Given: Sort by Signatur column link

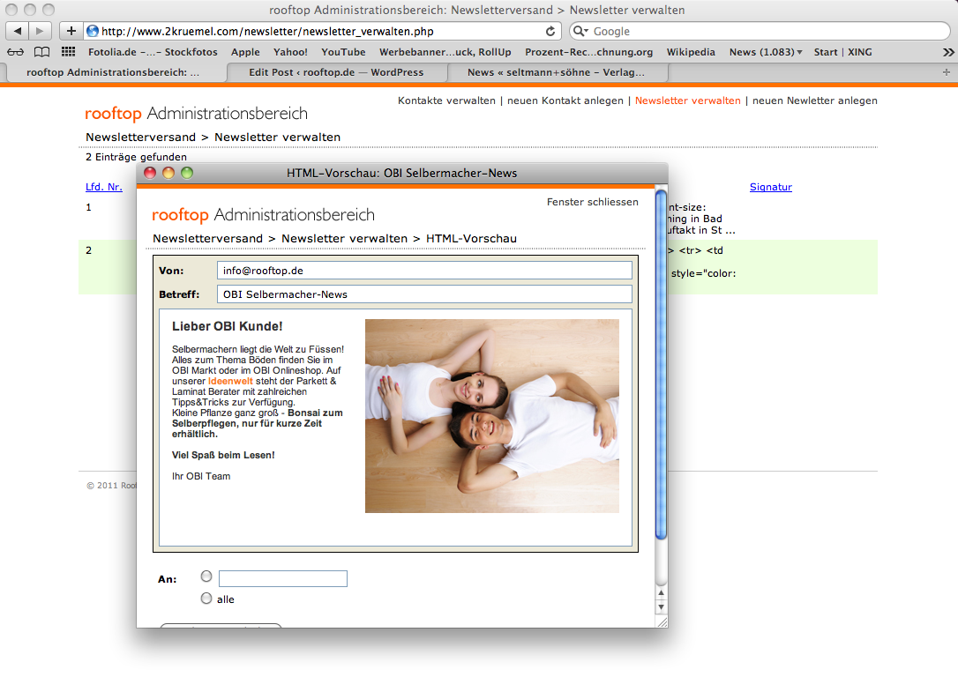Looking at the screenshot, I should [770, 187].
